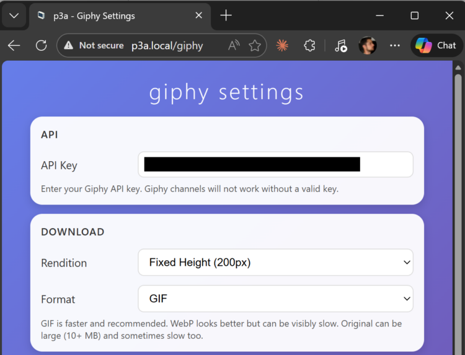465x355 pixels.
Task: Go back to the previous page
Action: [x=14, y=45]
